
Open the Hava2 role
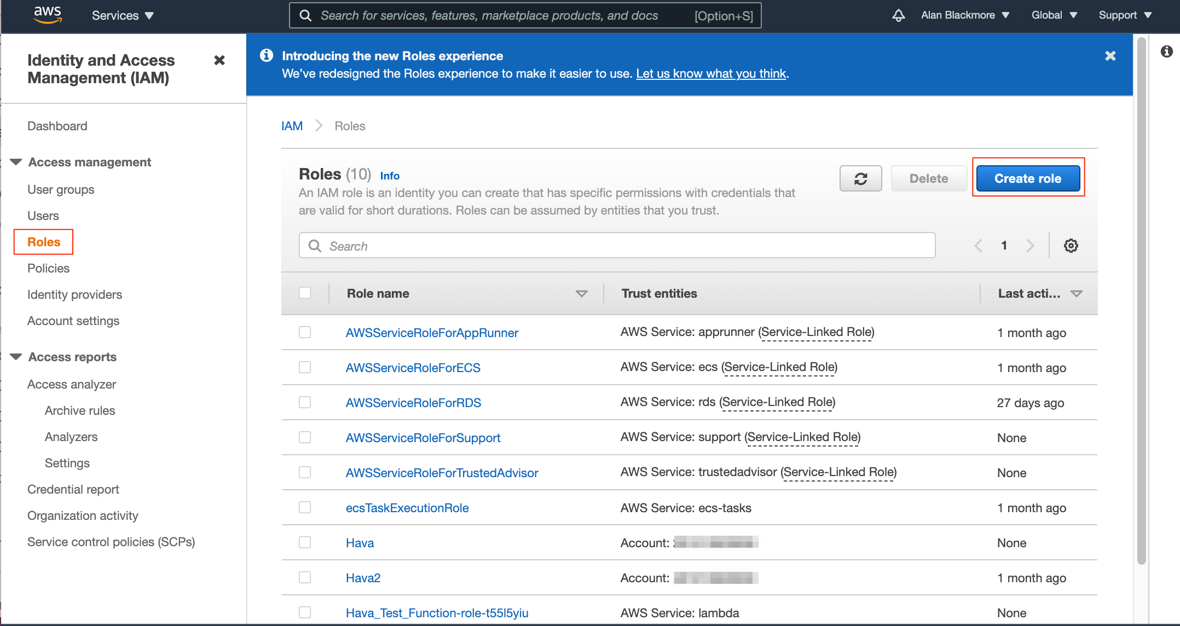363,577
